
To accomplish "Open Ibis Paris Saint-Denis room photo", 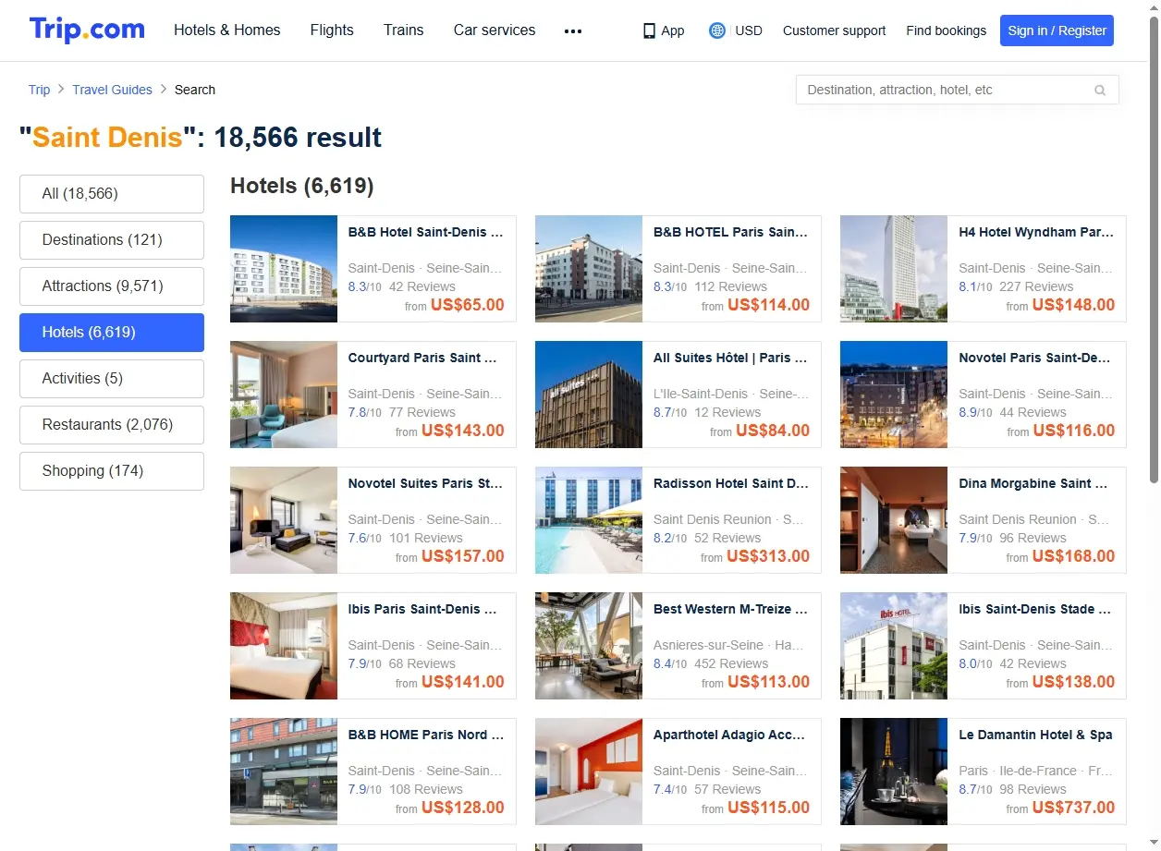I will [x=284, y=646].
